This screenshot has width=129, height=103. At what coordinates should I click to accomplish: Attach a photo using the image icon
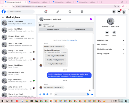tap(44, 95)
